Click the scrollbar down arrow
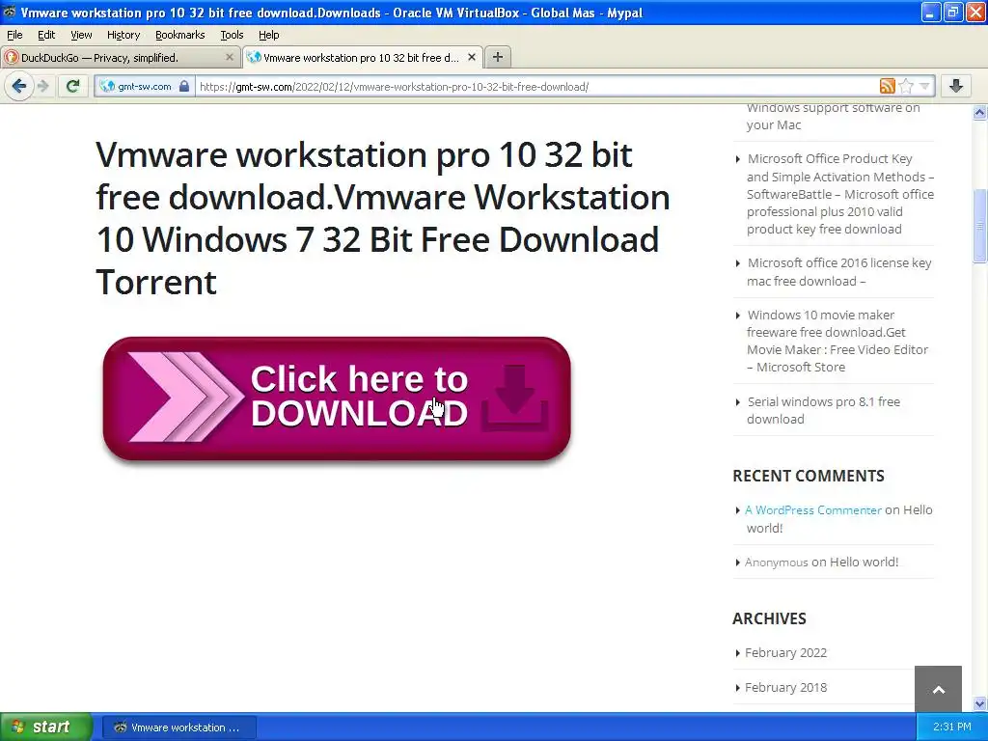The width and height of the screenshot is (988, 741). point(979,703)
